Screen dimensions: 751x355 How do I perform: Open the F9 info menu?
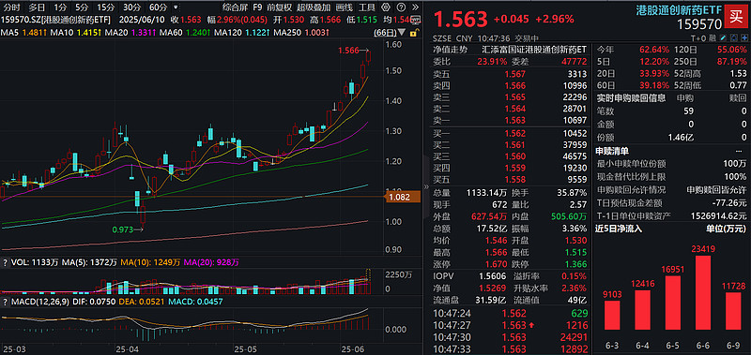257,7
